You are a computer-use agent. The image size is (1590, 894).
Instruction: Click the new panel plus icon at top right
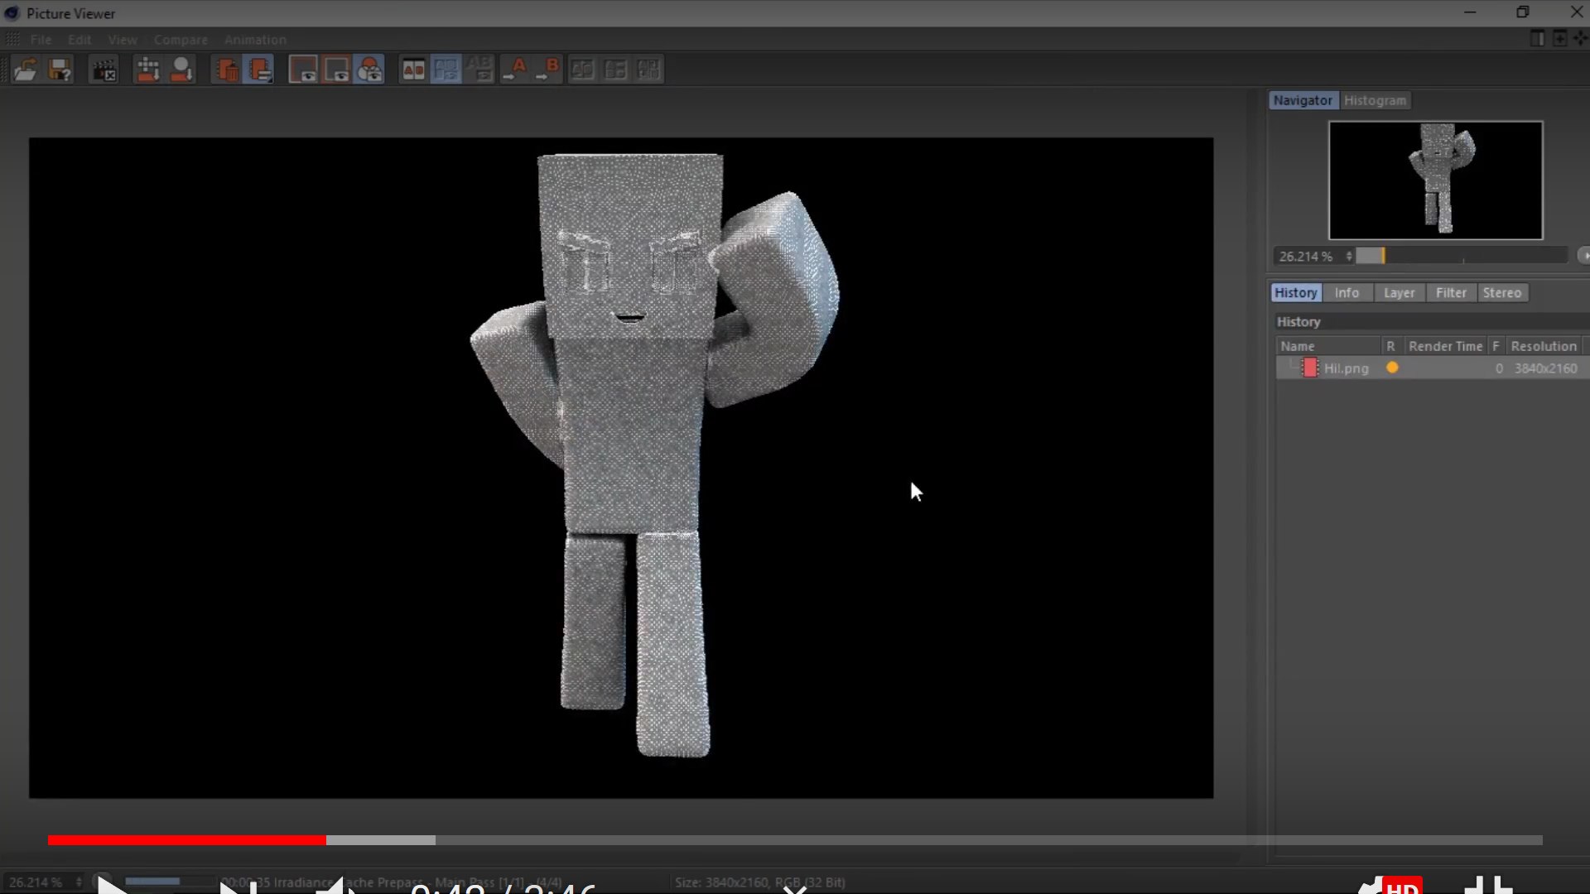(x=1559, y=39)
